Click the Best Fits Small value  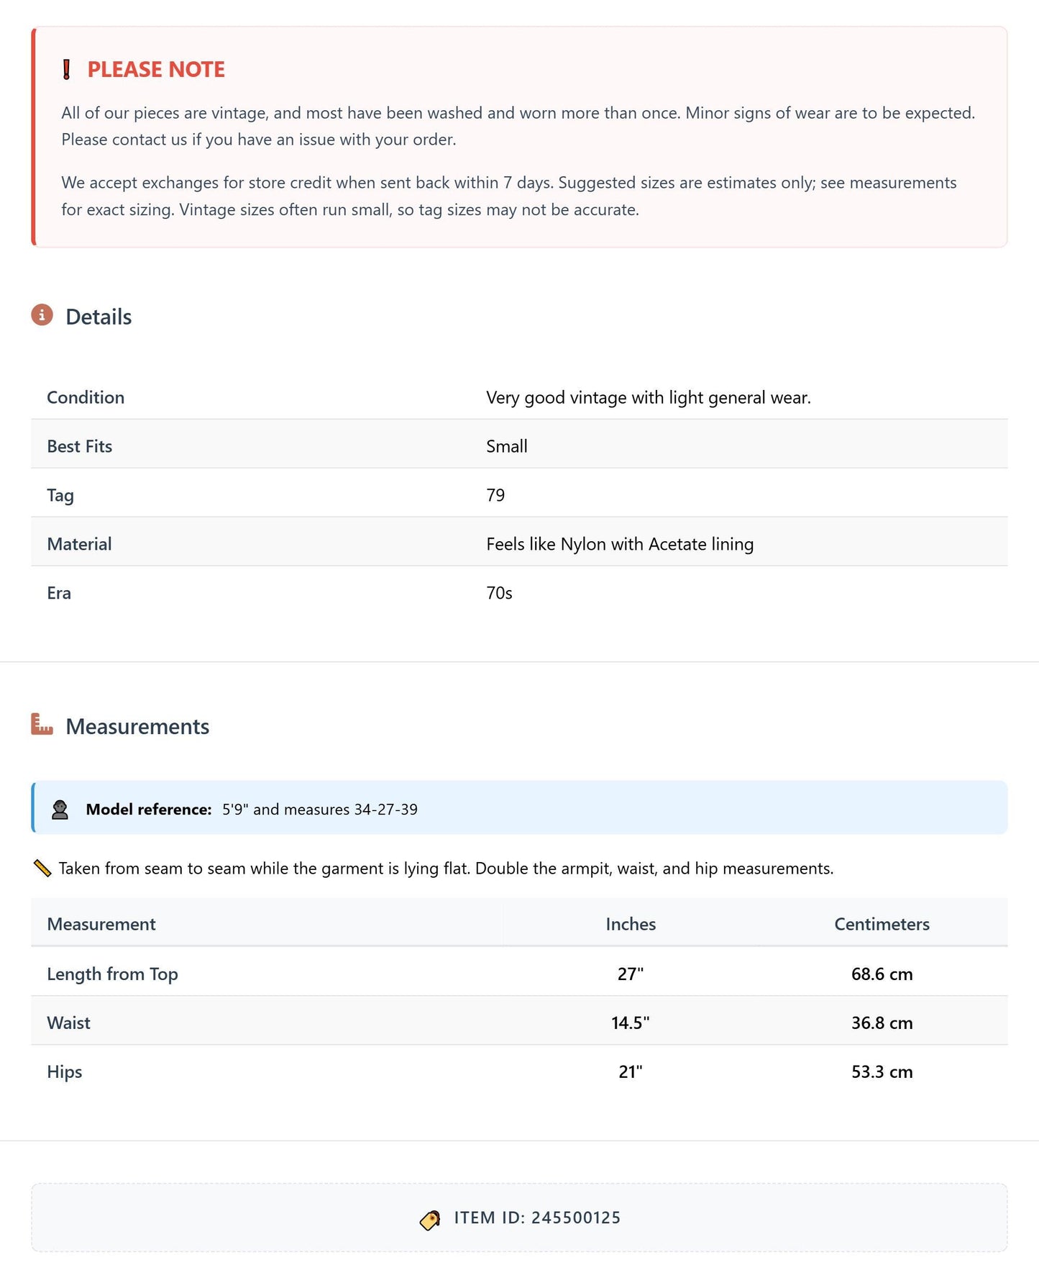coord(507,447)
